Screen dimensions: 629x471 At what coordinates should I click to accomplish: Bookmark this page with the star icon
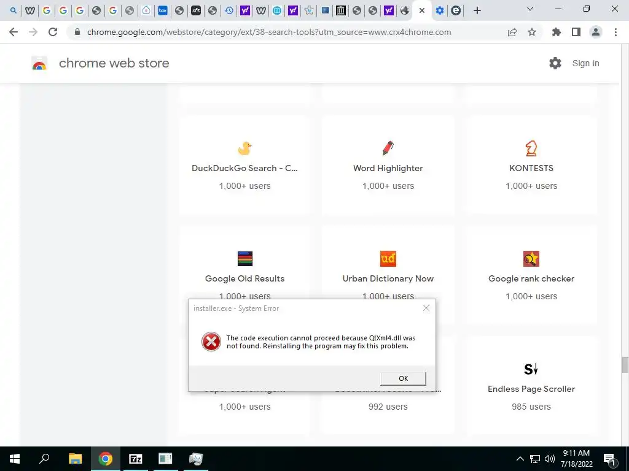pos(532,32)
